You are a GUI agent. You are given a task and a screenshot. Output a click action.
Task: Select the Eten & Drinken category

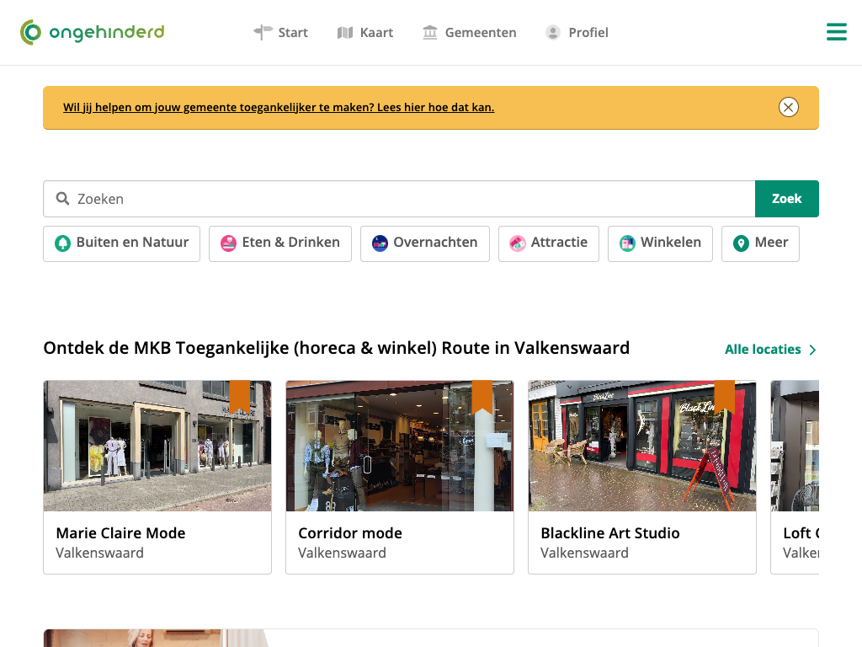pos(280,243)
